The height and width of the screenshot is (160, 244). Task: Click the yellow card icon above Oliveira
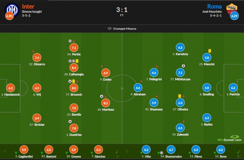point(180,96)
